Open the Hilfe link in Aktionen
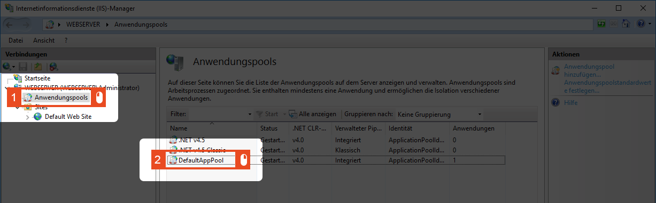Screen dimensions: 656x203 (x=571, y=102)
